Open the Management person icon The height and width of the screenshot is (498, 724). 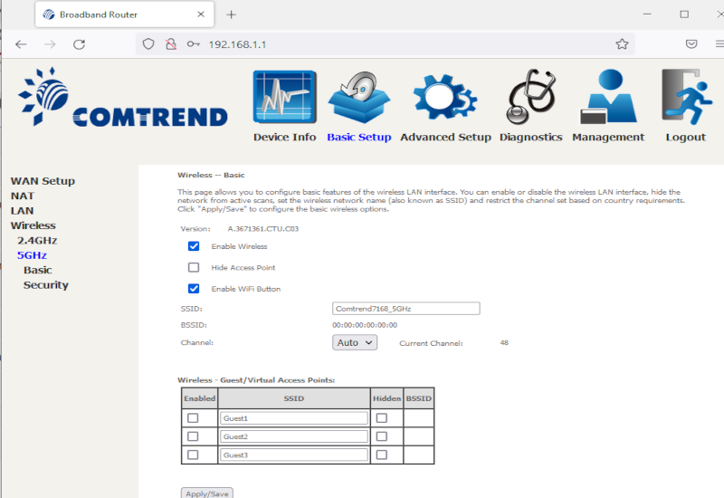pyautogui.click(x=608, y=96)
